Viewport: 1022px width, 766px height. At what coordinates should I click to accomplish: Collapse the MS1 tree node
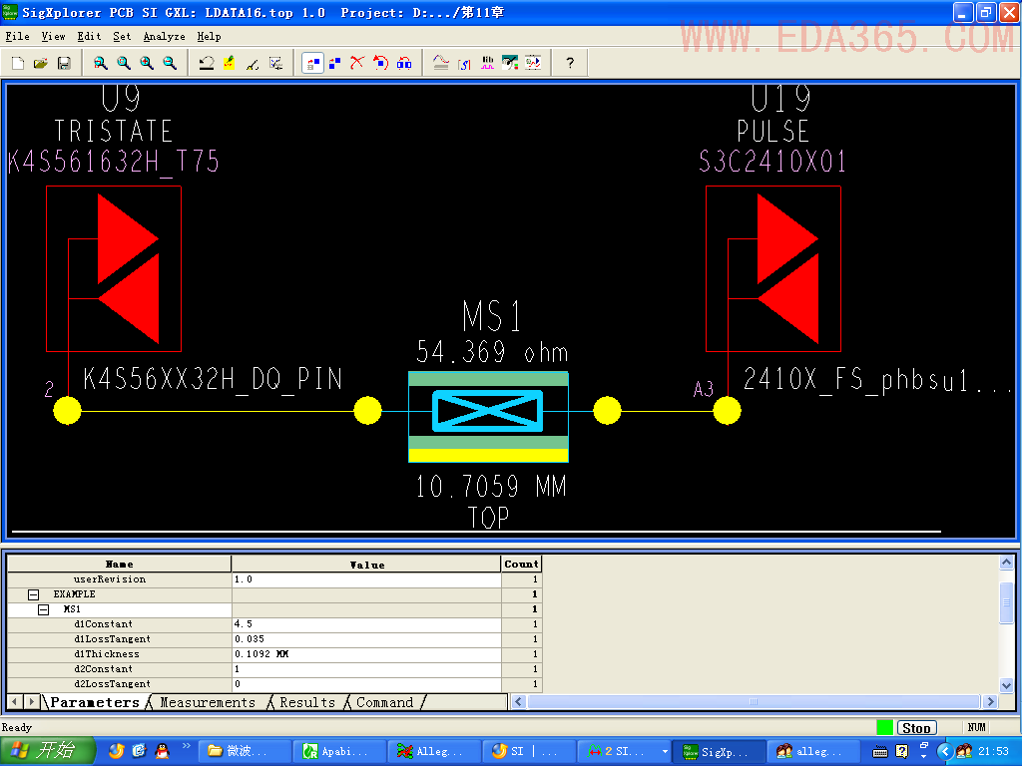click(x=43, y=609)
